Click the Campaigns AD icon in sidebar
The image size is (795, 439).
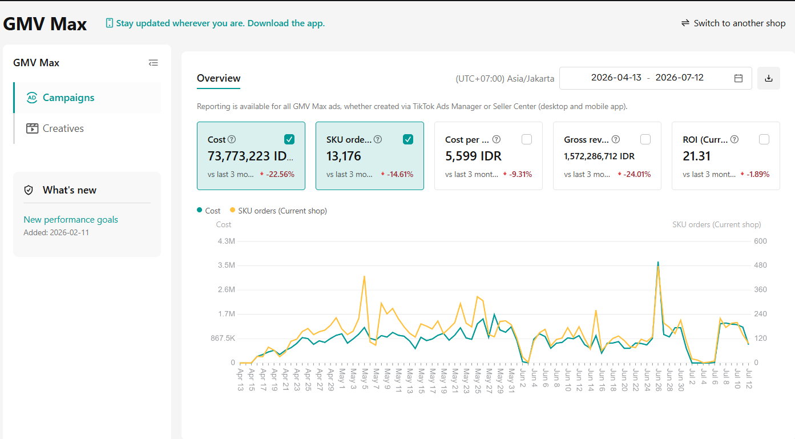point(32,98)
